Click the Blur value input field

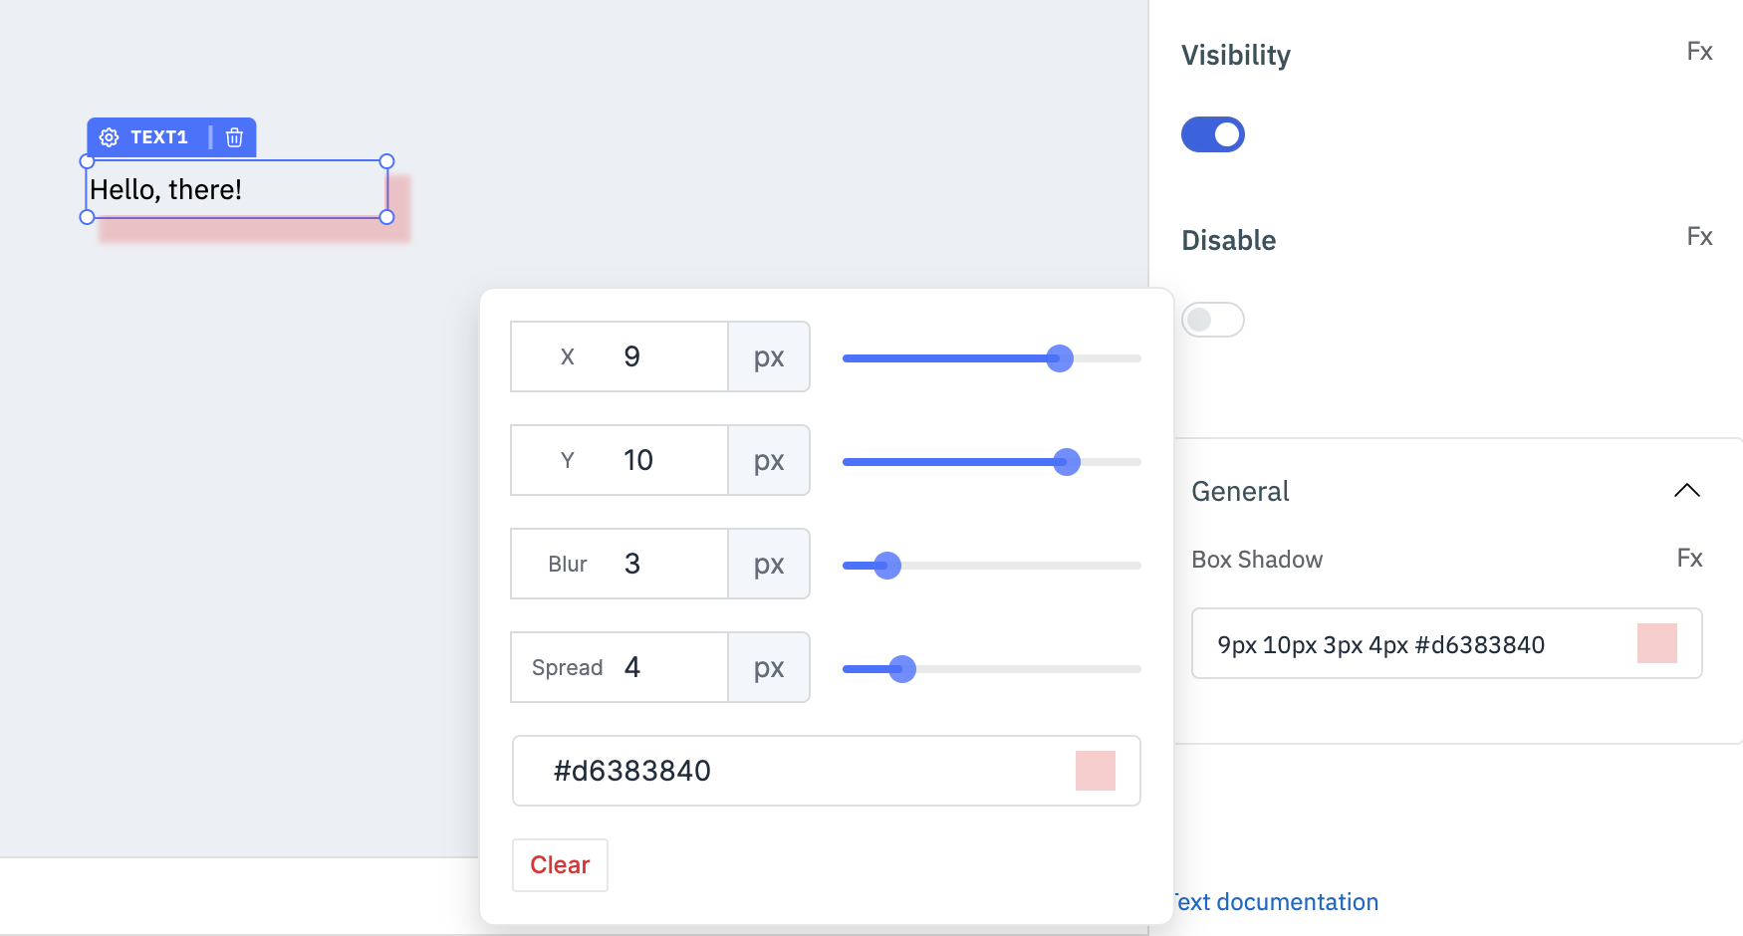[x=657, y=564]
